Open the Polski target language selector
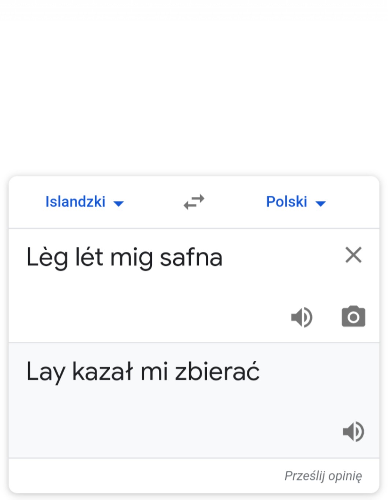 click(x=287, y=202)
